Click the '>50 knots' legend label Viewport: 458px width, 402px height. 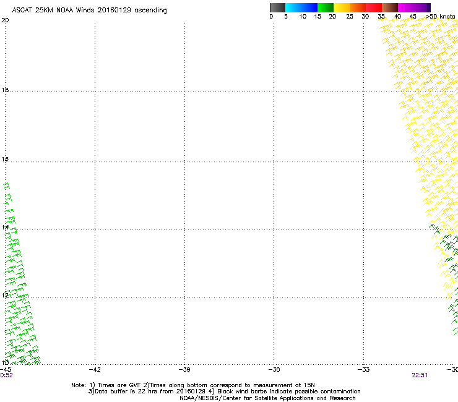click(x=440, y=17)
